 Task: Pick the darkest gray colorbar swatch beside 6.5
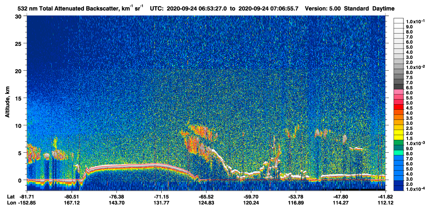[399, 87]
